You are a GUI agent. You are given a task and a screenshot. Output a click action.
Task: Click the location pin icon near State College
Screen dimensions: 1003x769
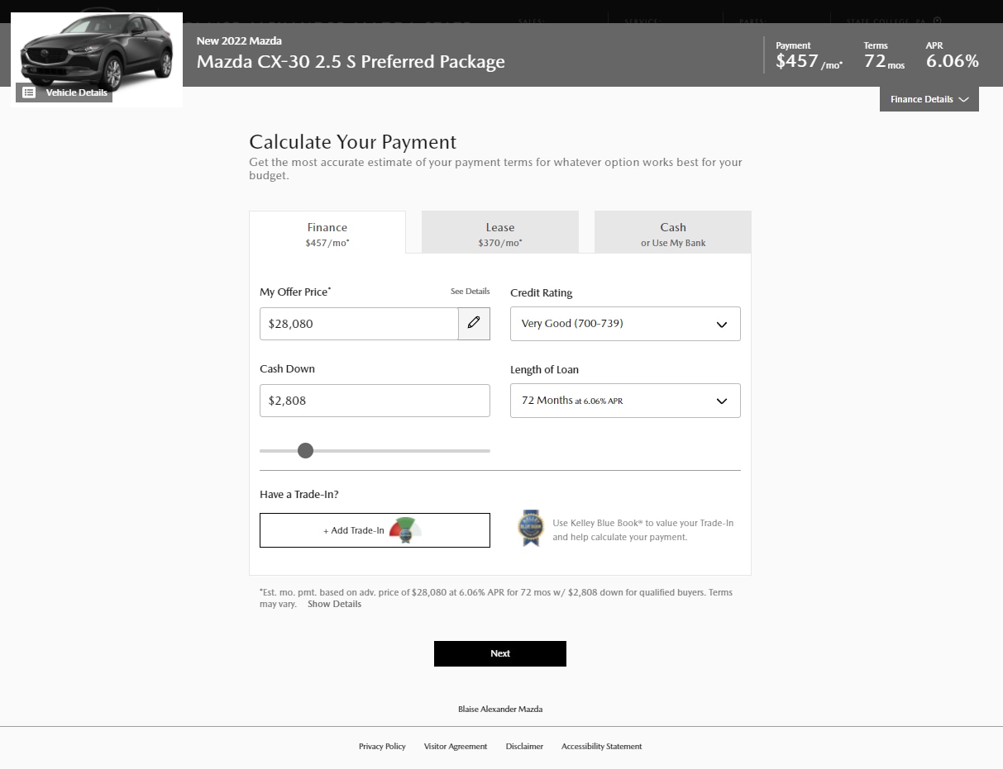pyautogui.click(x=937, y=21)
